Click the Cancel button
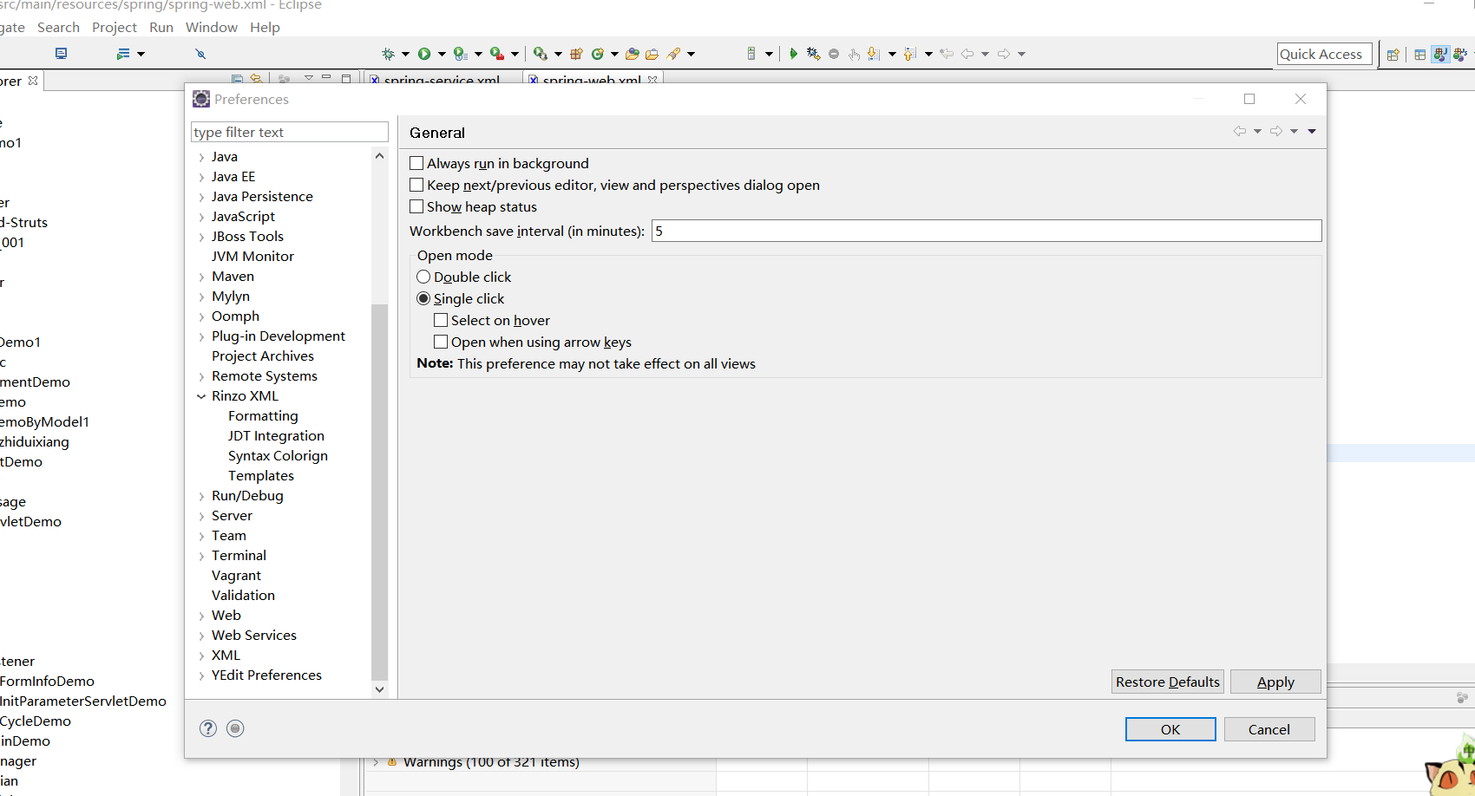Image resolution: width=1475 pixels, height=796 pixels. click(x=1269, y=729)
